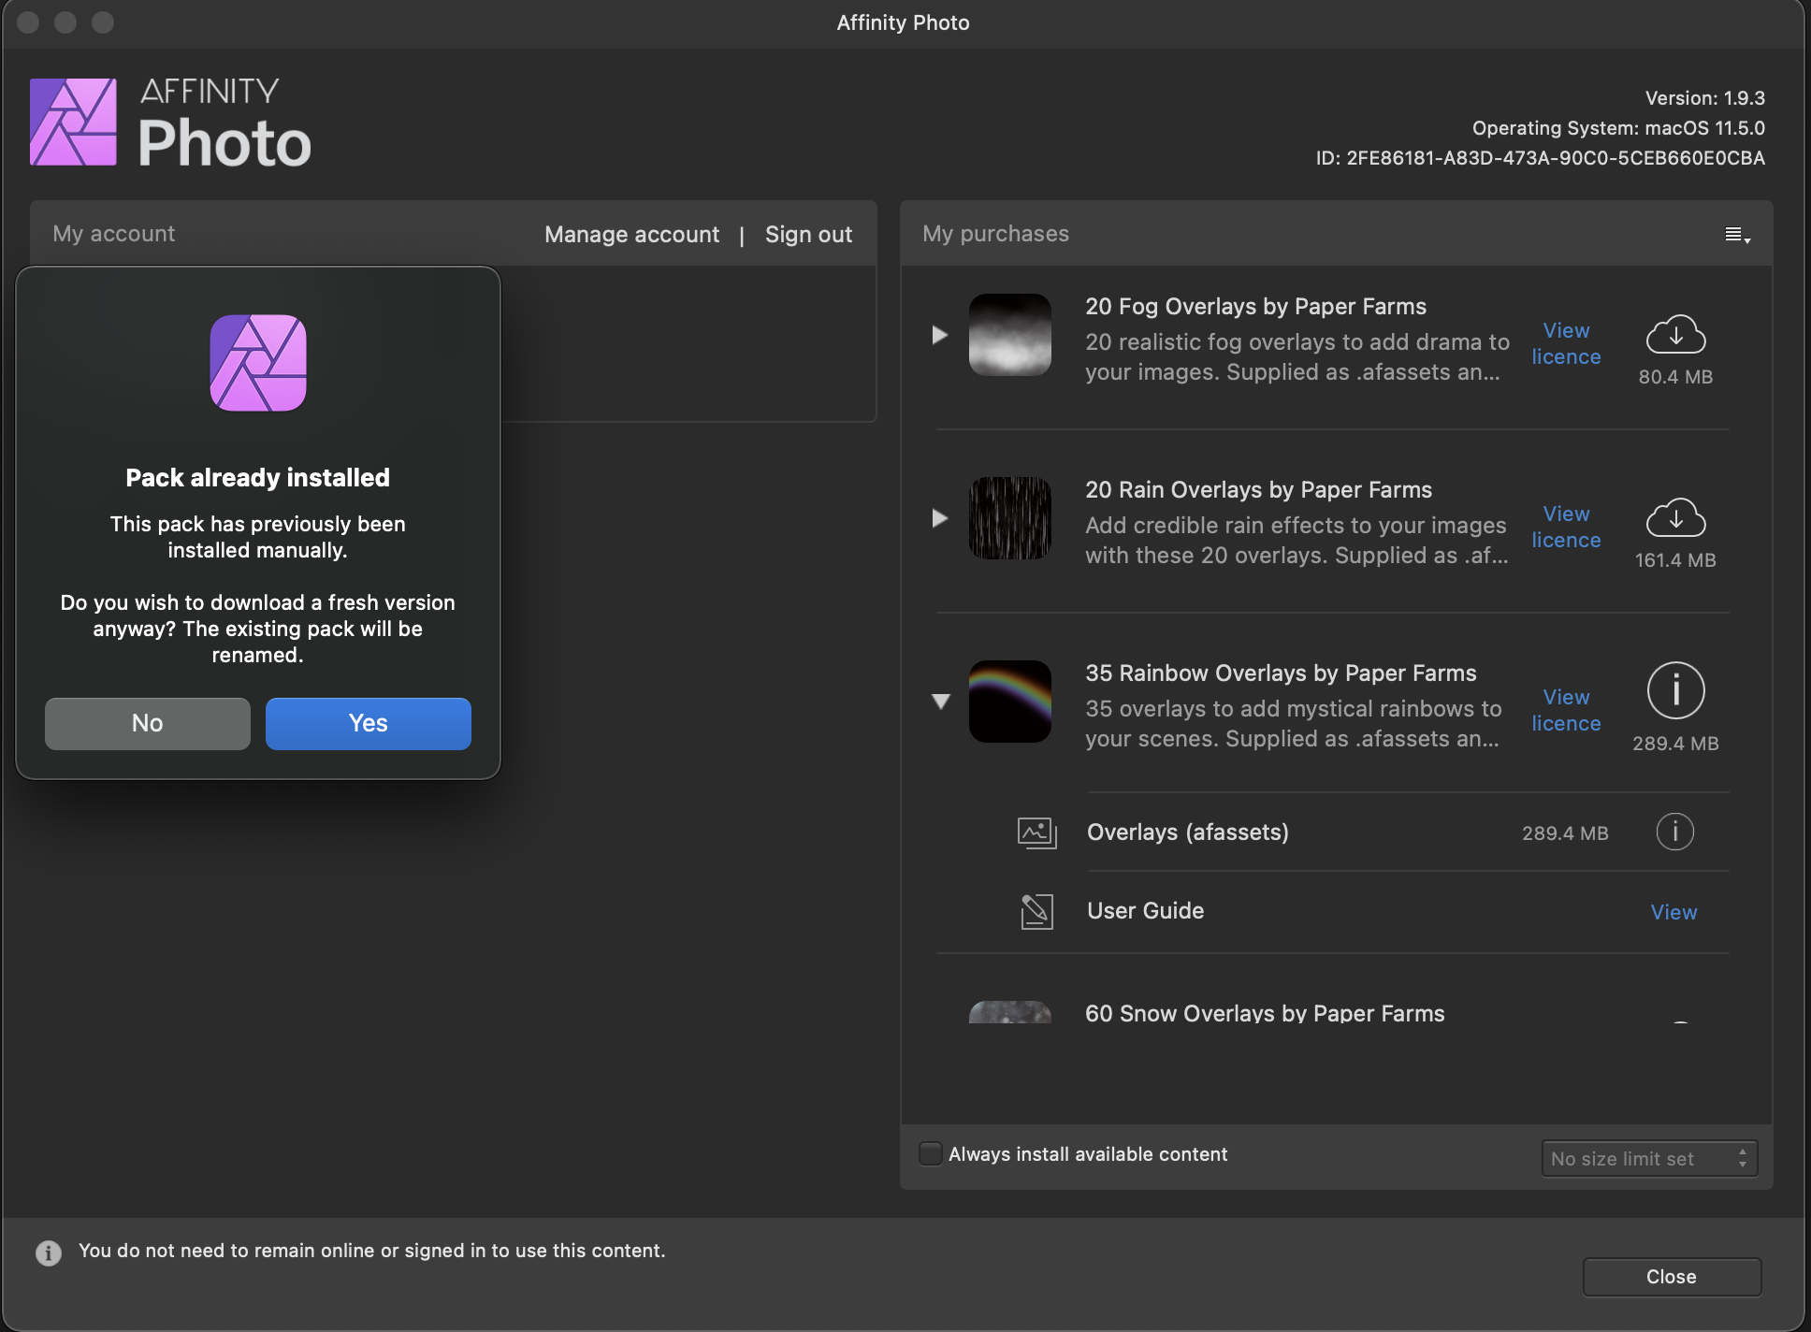Show info for 35 Rainbow Overlays pack

tap(1675, 690)
